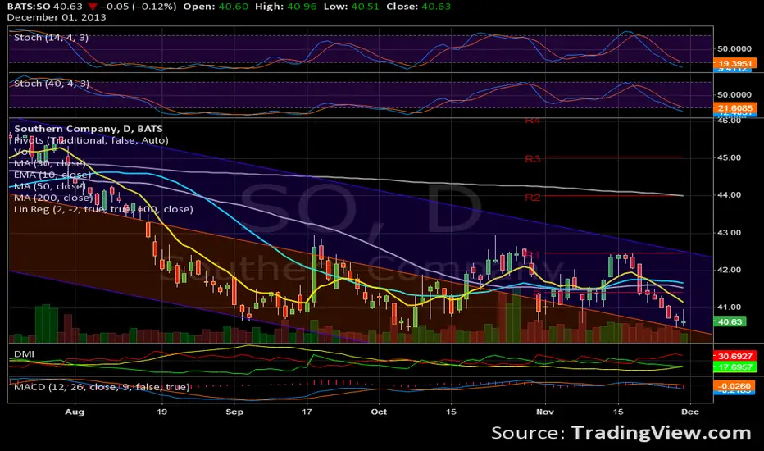Screen dimensions: 764x451
Task: Click the red 30.6927 DMI value tag
Action: (735, 357)
